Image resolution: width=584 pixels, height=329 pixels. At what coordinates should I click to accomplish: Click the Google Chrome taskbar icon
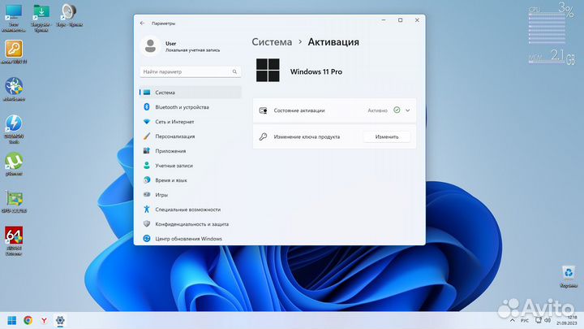pyautogui.click(x=28, y=320)
